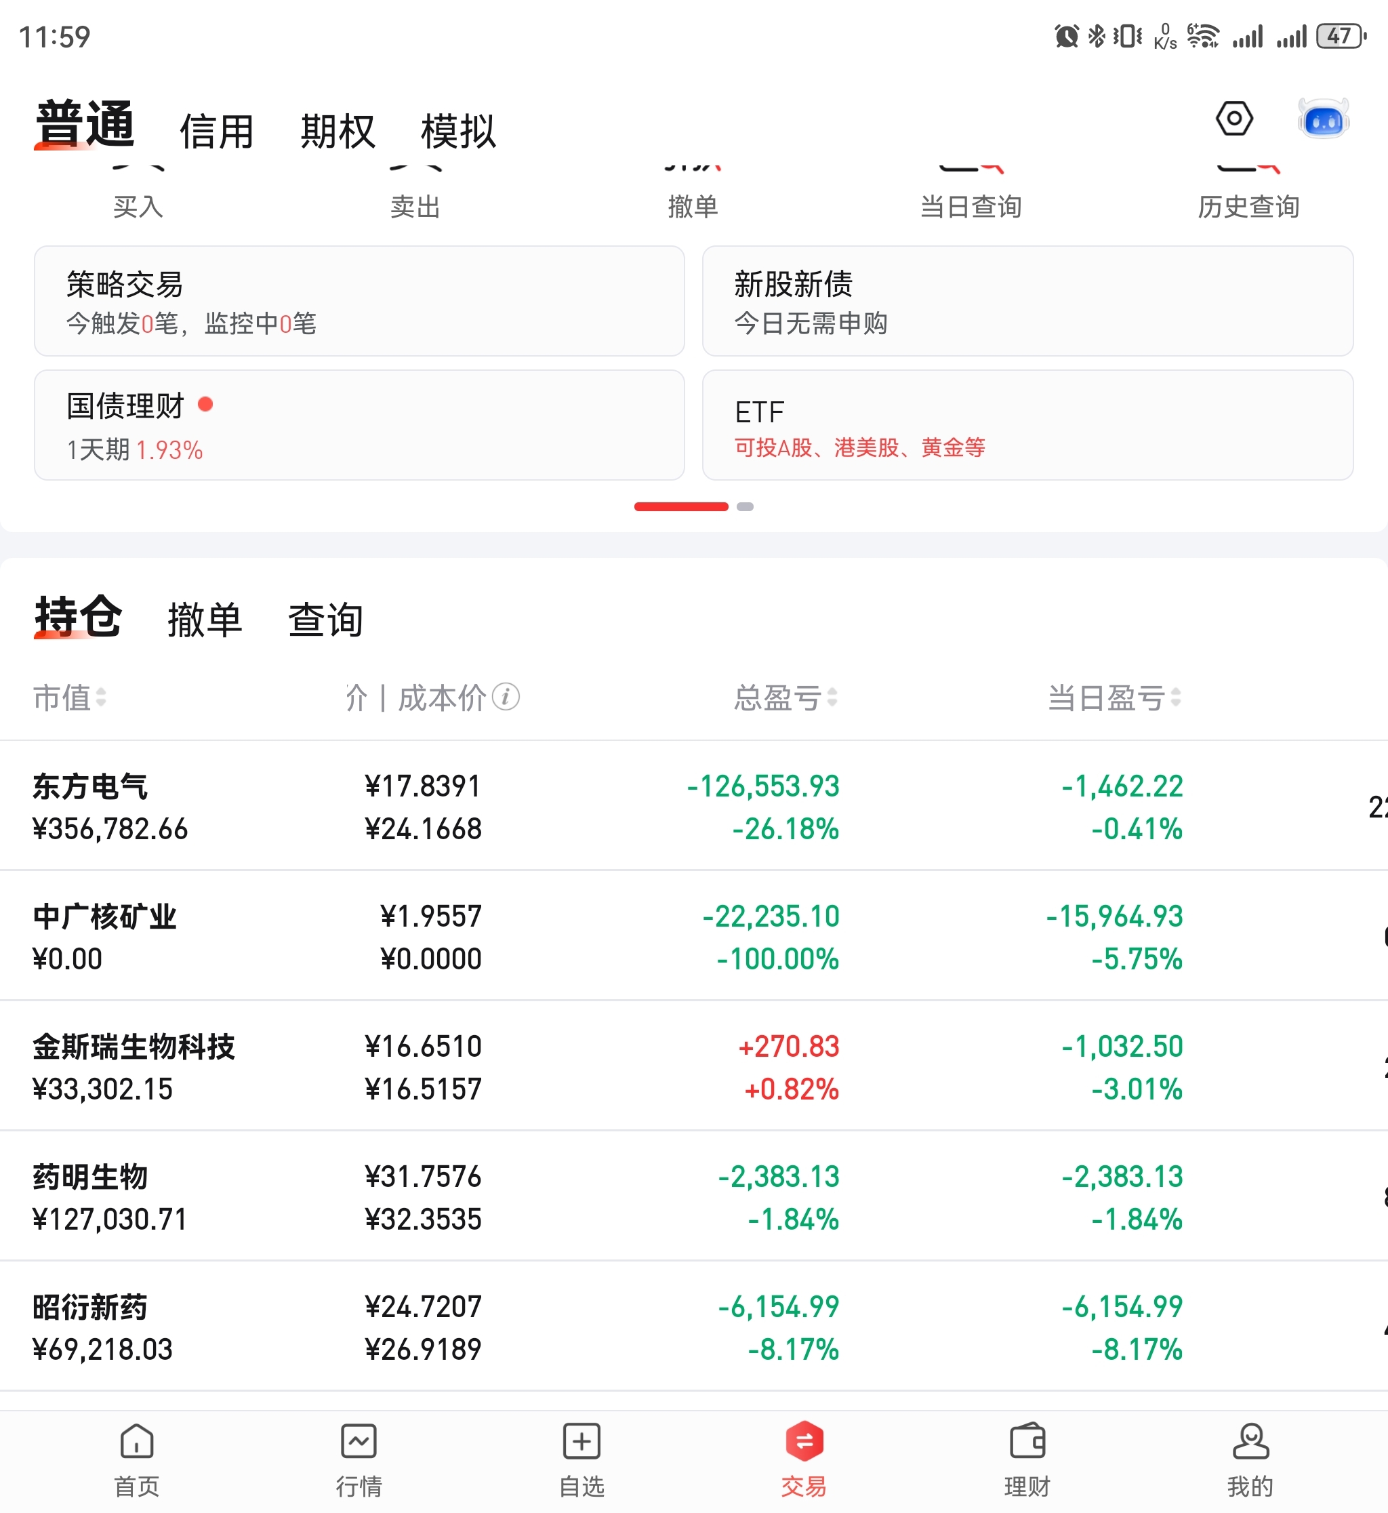
Task: Tap total loss -126,553.93
Action: point(763,786)
